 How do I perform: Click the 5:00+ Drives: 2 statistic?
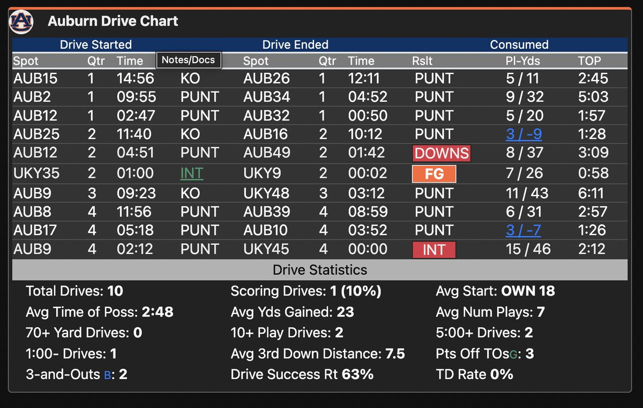pos(485,333)
